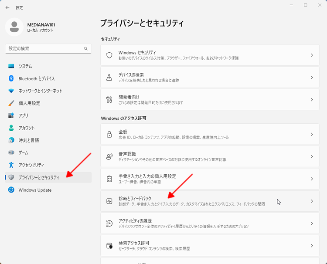The height and width of the screenshot is (264, 327).
Task: Expand Windows セキュリティ via chevron
Action: pyautogui.click(x=312, y=55)
